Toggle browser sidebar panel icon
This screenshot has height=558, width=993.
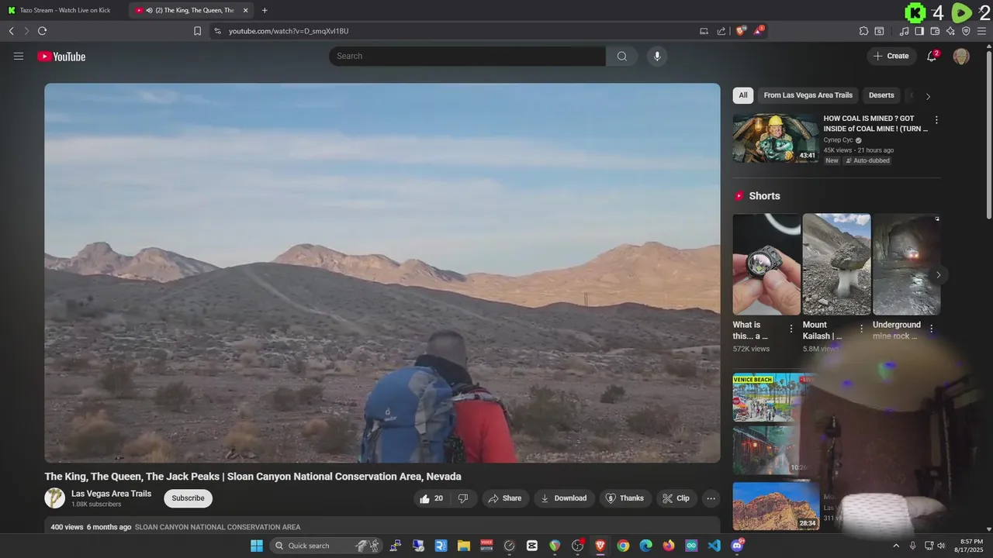tap(919, 31)
